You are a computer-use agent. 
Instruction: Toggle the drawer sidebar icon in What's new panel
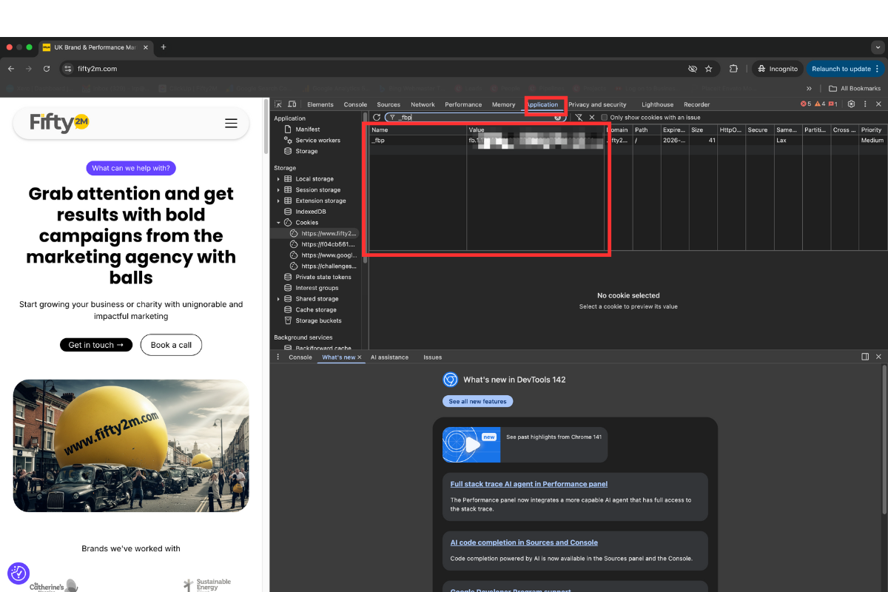(x=865, y=357)
